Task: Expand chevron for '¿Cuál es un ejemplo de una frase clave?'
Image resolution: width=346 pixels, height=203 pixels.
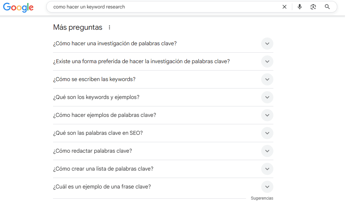Action: pos(267,187)
